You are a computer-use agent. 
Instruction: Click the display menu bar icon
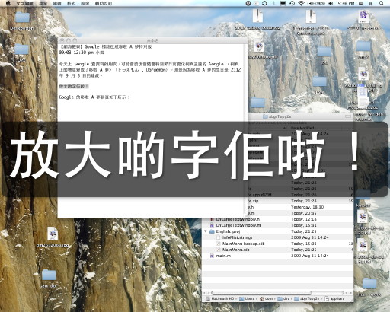(283, 3)
